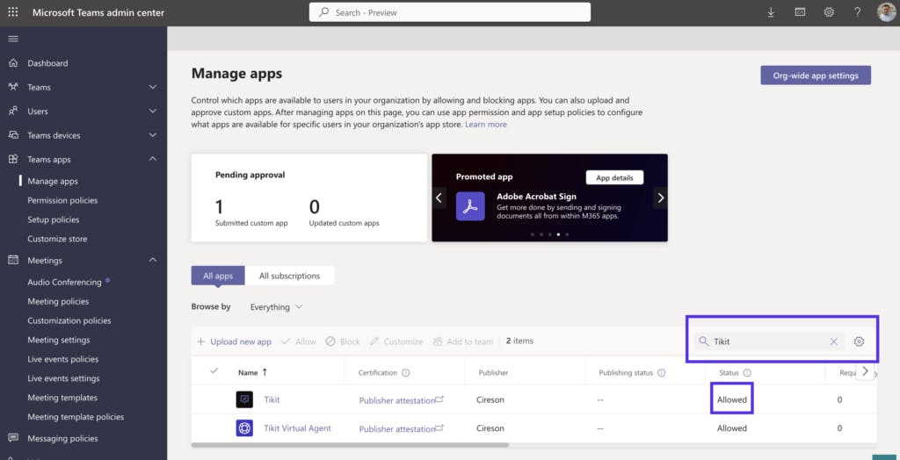Viewport: 900px width, 460px height.
Task: Open Permission policies in sidebar
Action: click(x=62, y=200)
